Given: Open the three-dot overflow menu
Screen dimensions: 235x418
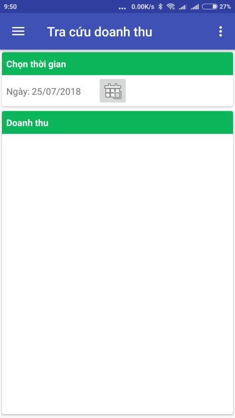Looking at the screenshot, I should click(220, 31).
